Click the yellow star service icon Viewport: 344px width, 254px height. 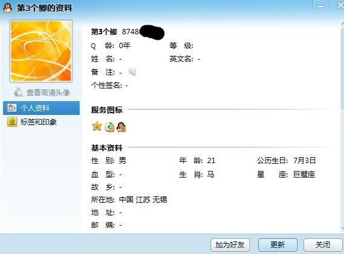97,126
